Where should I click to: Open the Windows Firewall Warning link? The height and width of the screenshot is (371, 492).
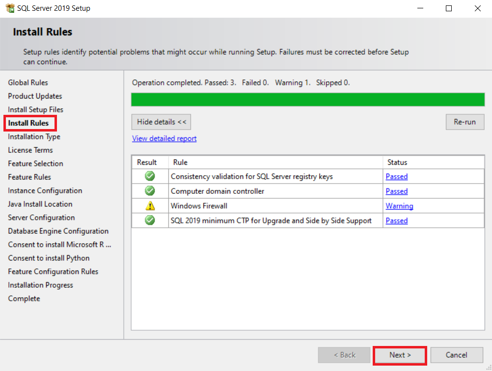pos(399,206)
